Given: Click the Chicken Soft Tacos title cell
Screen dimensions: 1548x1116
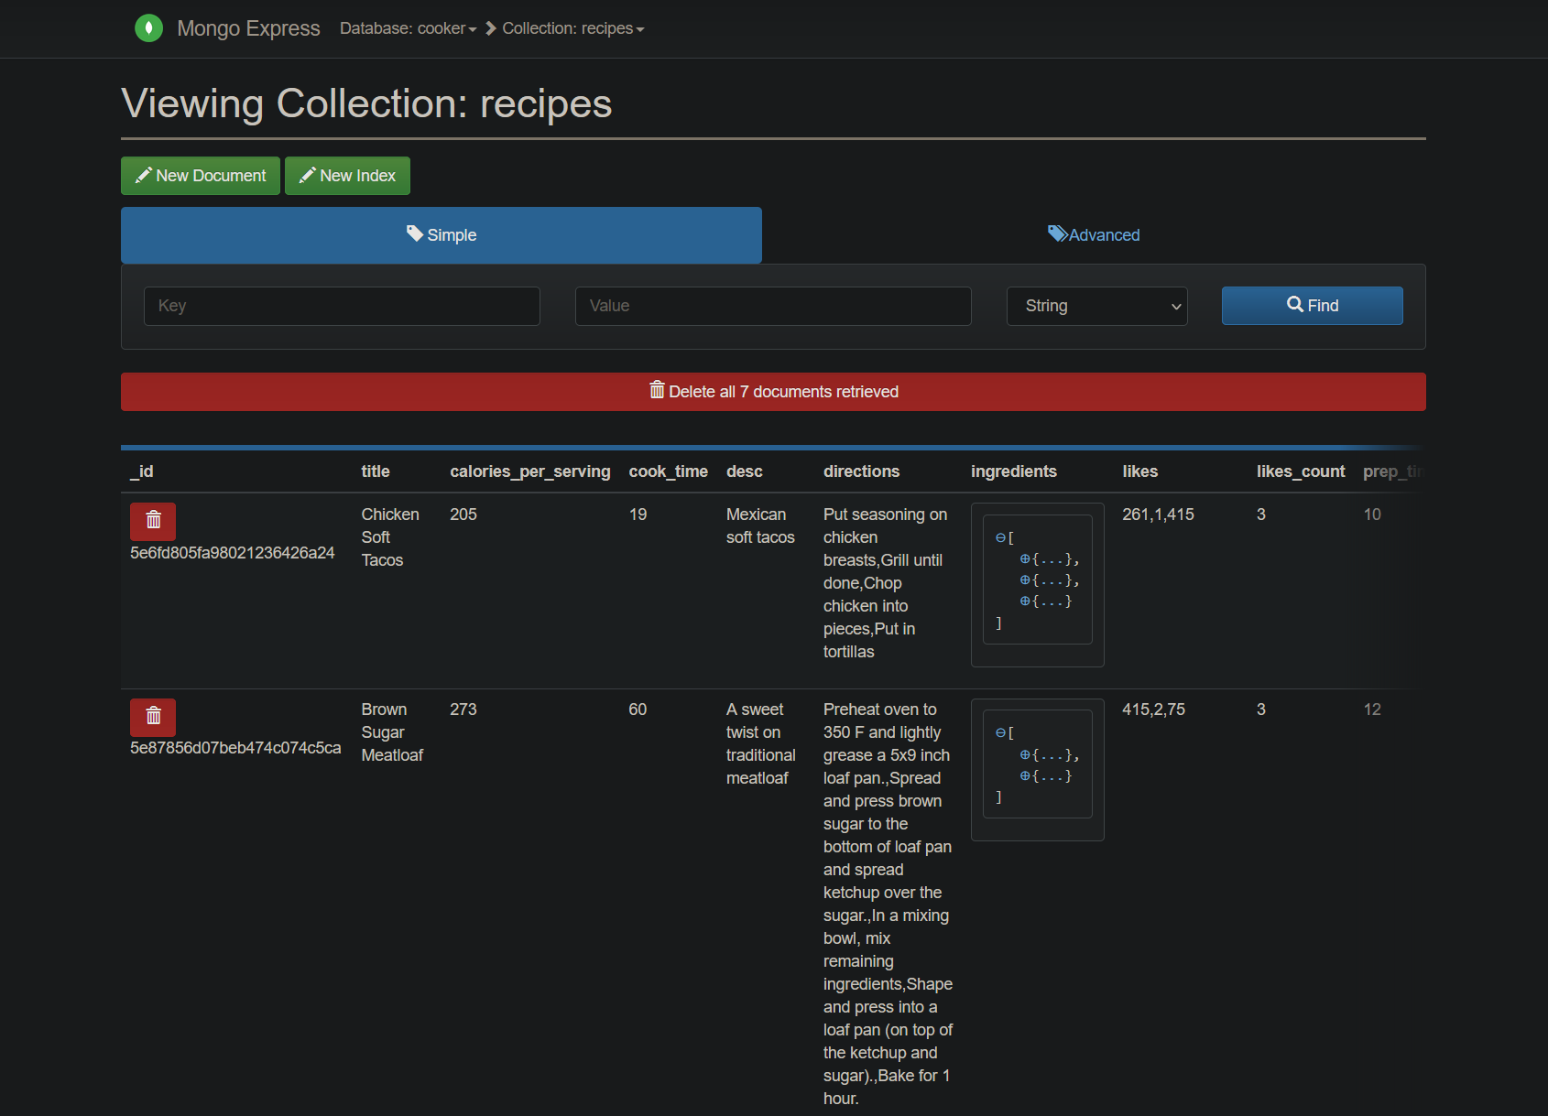Looking at the screenshot, I should click(x=390, y=537).
